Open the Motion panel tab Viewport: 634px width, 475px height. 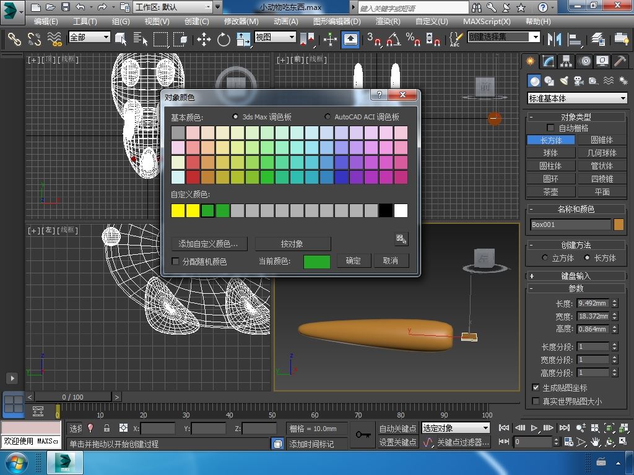point(584,61)
